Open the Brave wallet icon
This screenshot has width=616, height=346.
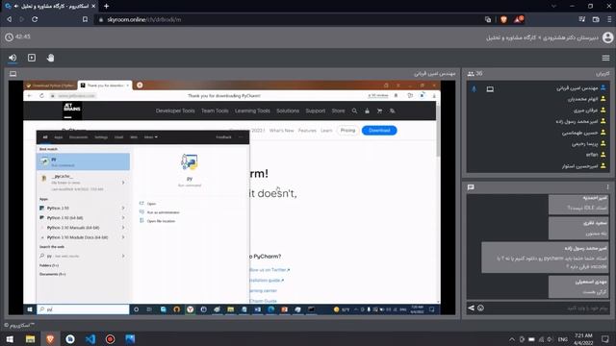596,19
